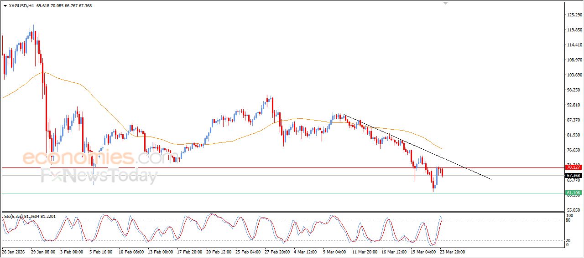Click the red 70.127 price label
The height and width of the screenshot is (258, 584).
point(573,167)
